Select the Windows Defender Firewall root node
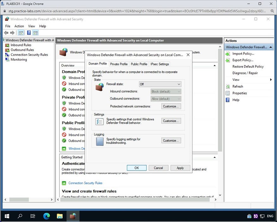The image size is (277, 222). pyautogui.click(x=29, y=40)
